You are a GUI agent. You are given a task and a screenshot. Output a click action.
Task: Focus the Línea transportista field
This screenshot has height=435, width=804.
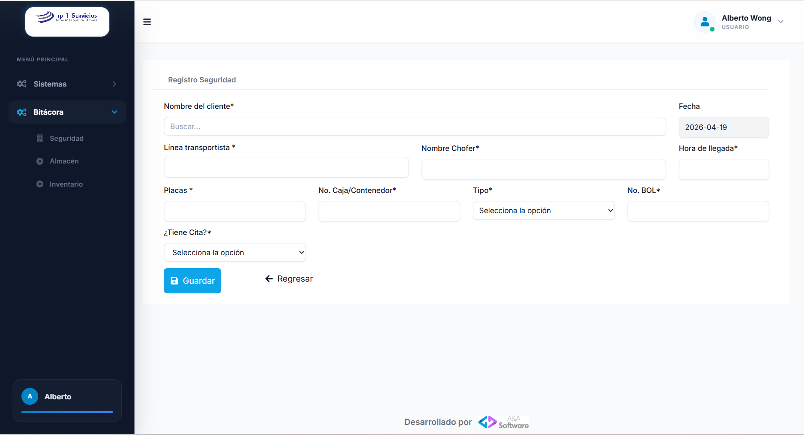coord(286,167)
